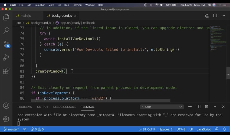Create a new terminal with plus icon
This screenshot has height=135, width=230.
[190, 107]
